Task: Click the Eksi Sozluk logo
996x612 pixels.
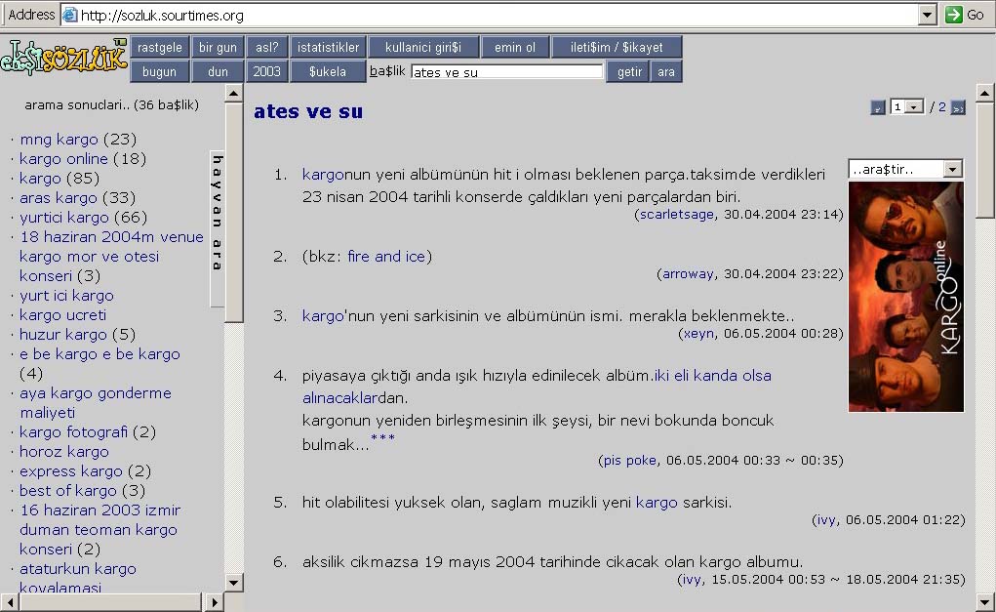Action: tap(63, 59)
